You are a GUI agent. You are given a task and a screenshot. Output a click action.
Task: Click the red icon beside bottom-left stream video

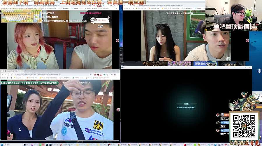(118, 110)
